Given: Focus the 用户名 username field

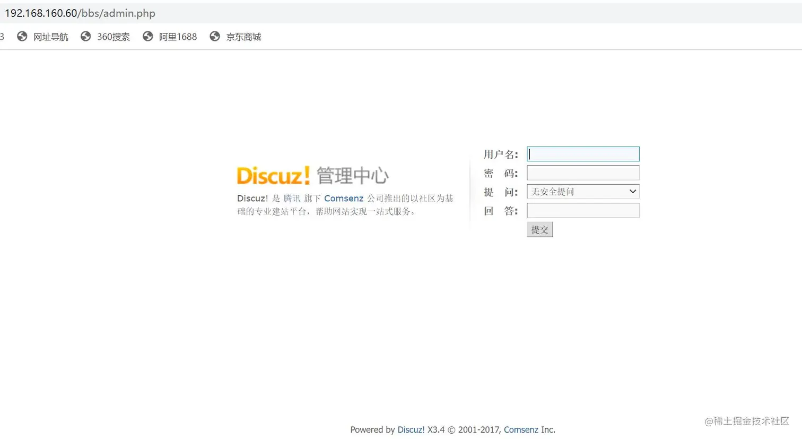Looking at the screenshot, I should (x=583, y=154).
